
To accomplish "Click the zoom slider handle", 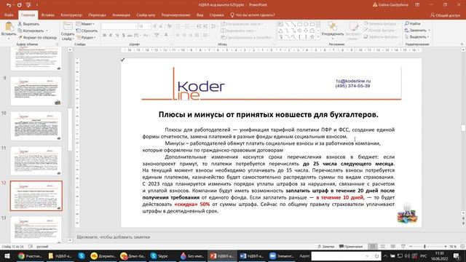I will coord(424,247).
